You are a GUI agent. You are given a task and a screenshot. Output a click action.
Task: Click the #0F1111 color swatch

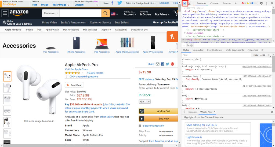[x=196, y=99]
